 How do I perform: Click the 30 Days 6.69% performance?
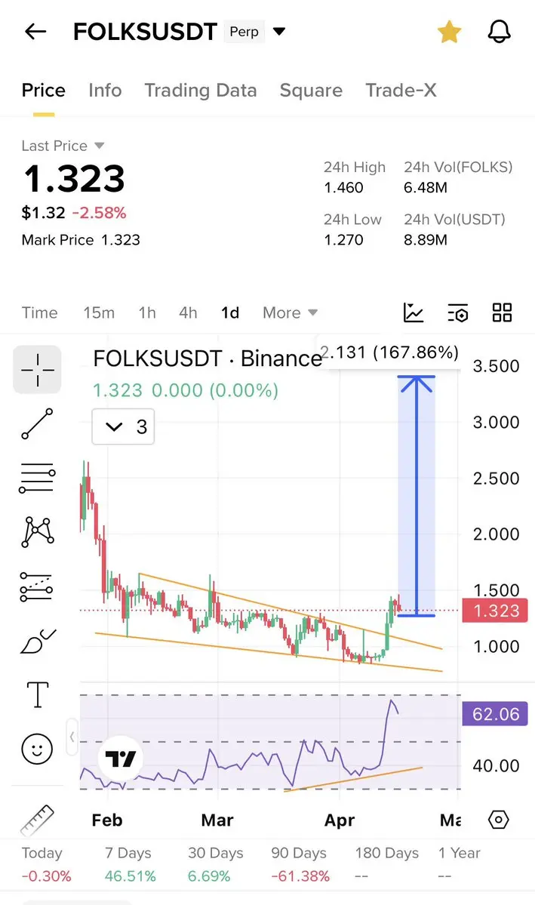[216, 864]
